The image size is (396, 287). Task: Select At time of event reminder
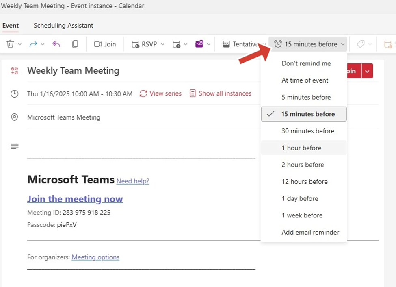click(x=304, y=80)
